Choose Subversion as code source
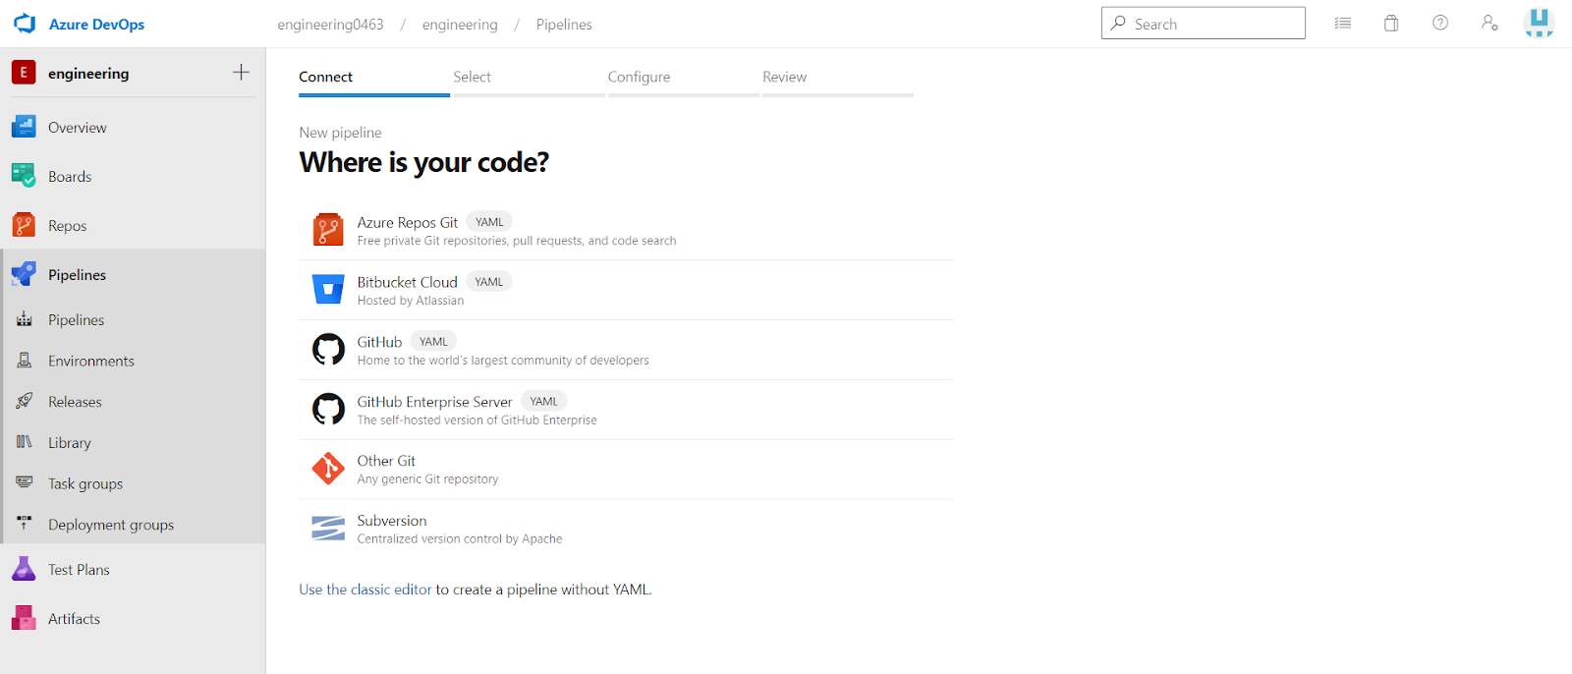 [626, 530]
